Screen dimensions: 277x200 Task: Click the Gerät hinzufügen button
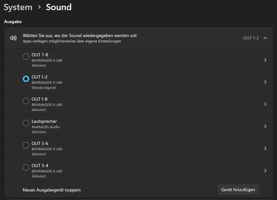pos(238,190)
